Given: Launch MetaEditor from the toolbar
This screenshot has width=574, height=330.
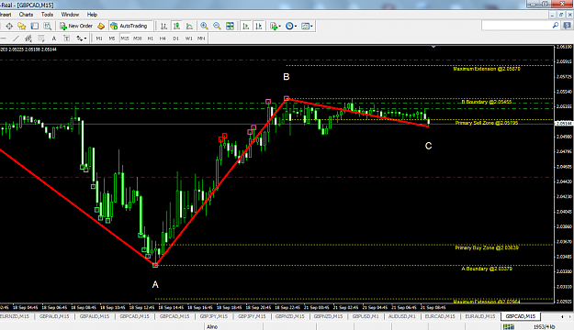Looking at the screenshot, I should coord(101,26).
